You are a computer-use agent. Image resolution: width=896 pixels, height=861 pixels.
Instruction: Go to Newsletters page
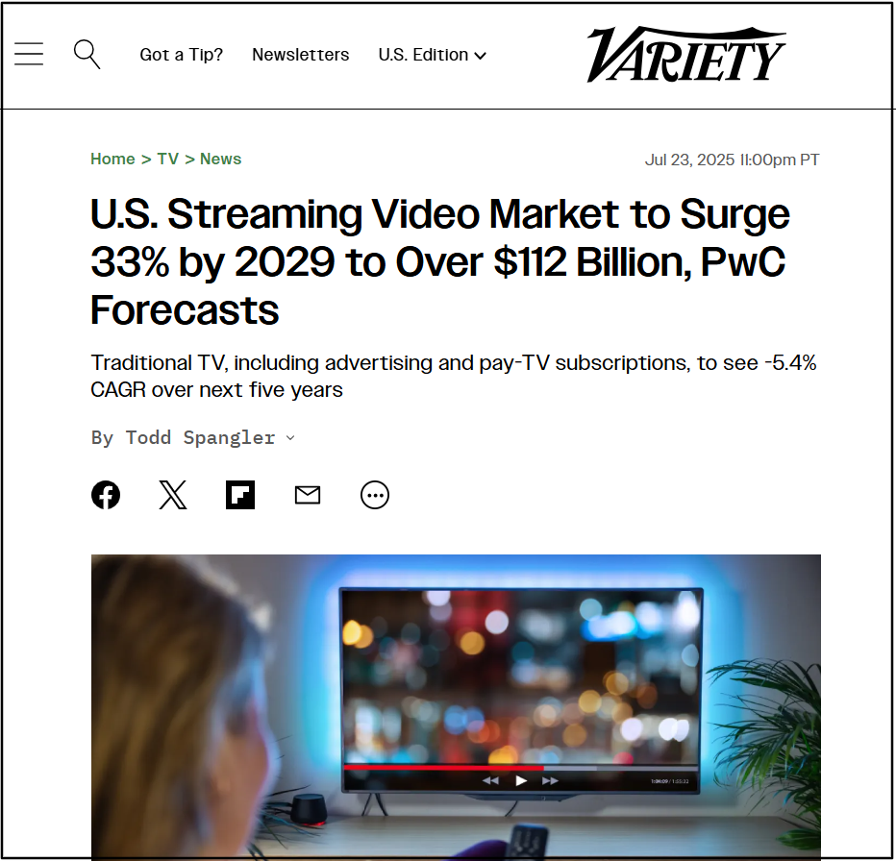point(301,55)
